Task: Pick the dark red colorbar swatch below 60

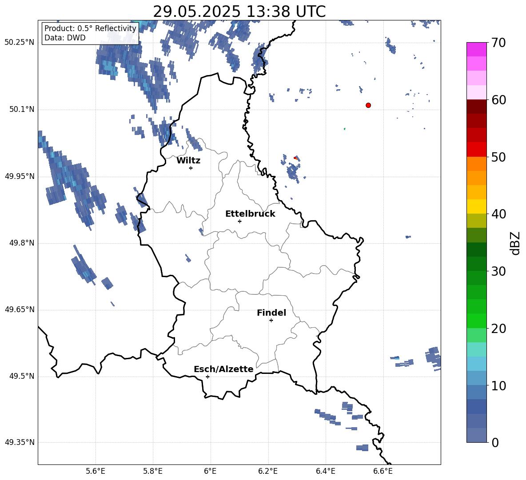Action: (x=476, y=107)
